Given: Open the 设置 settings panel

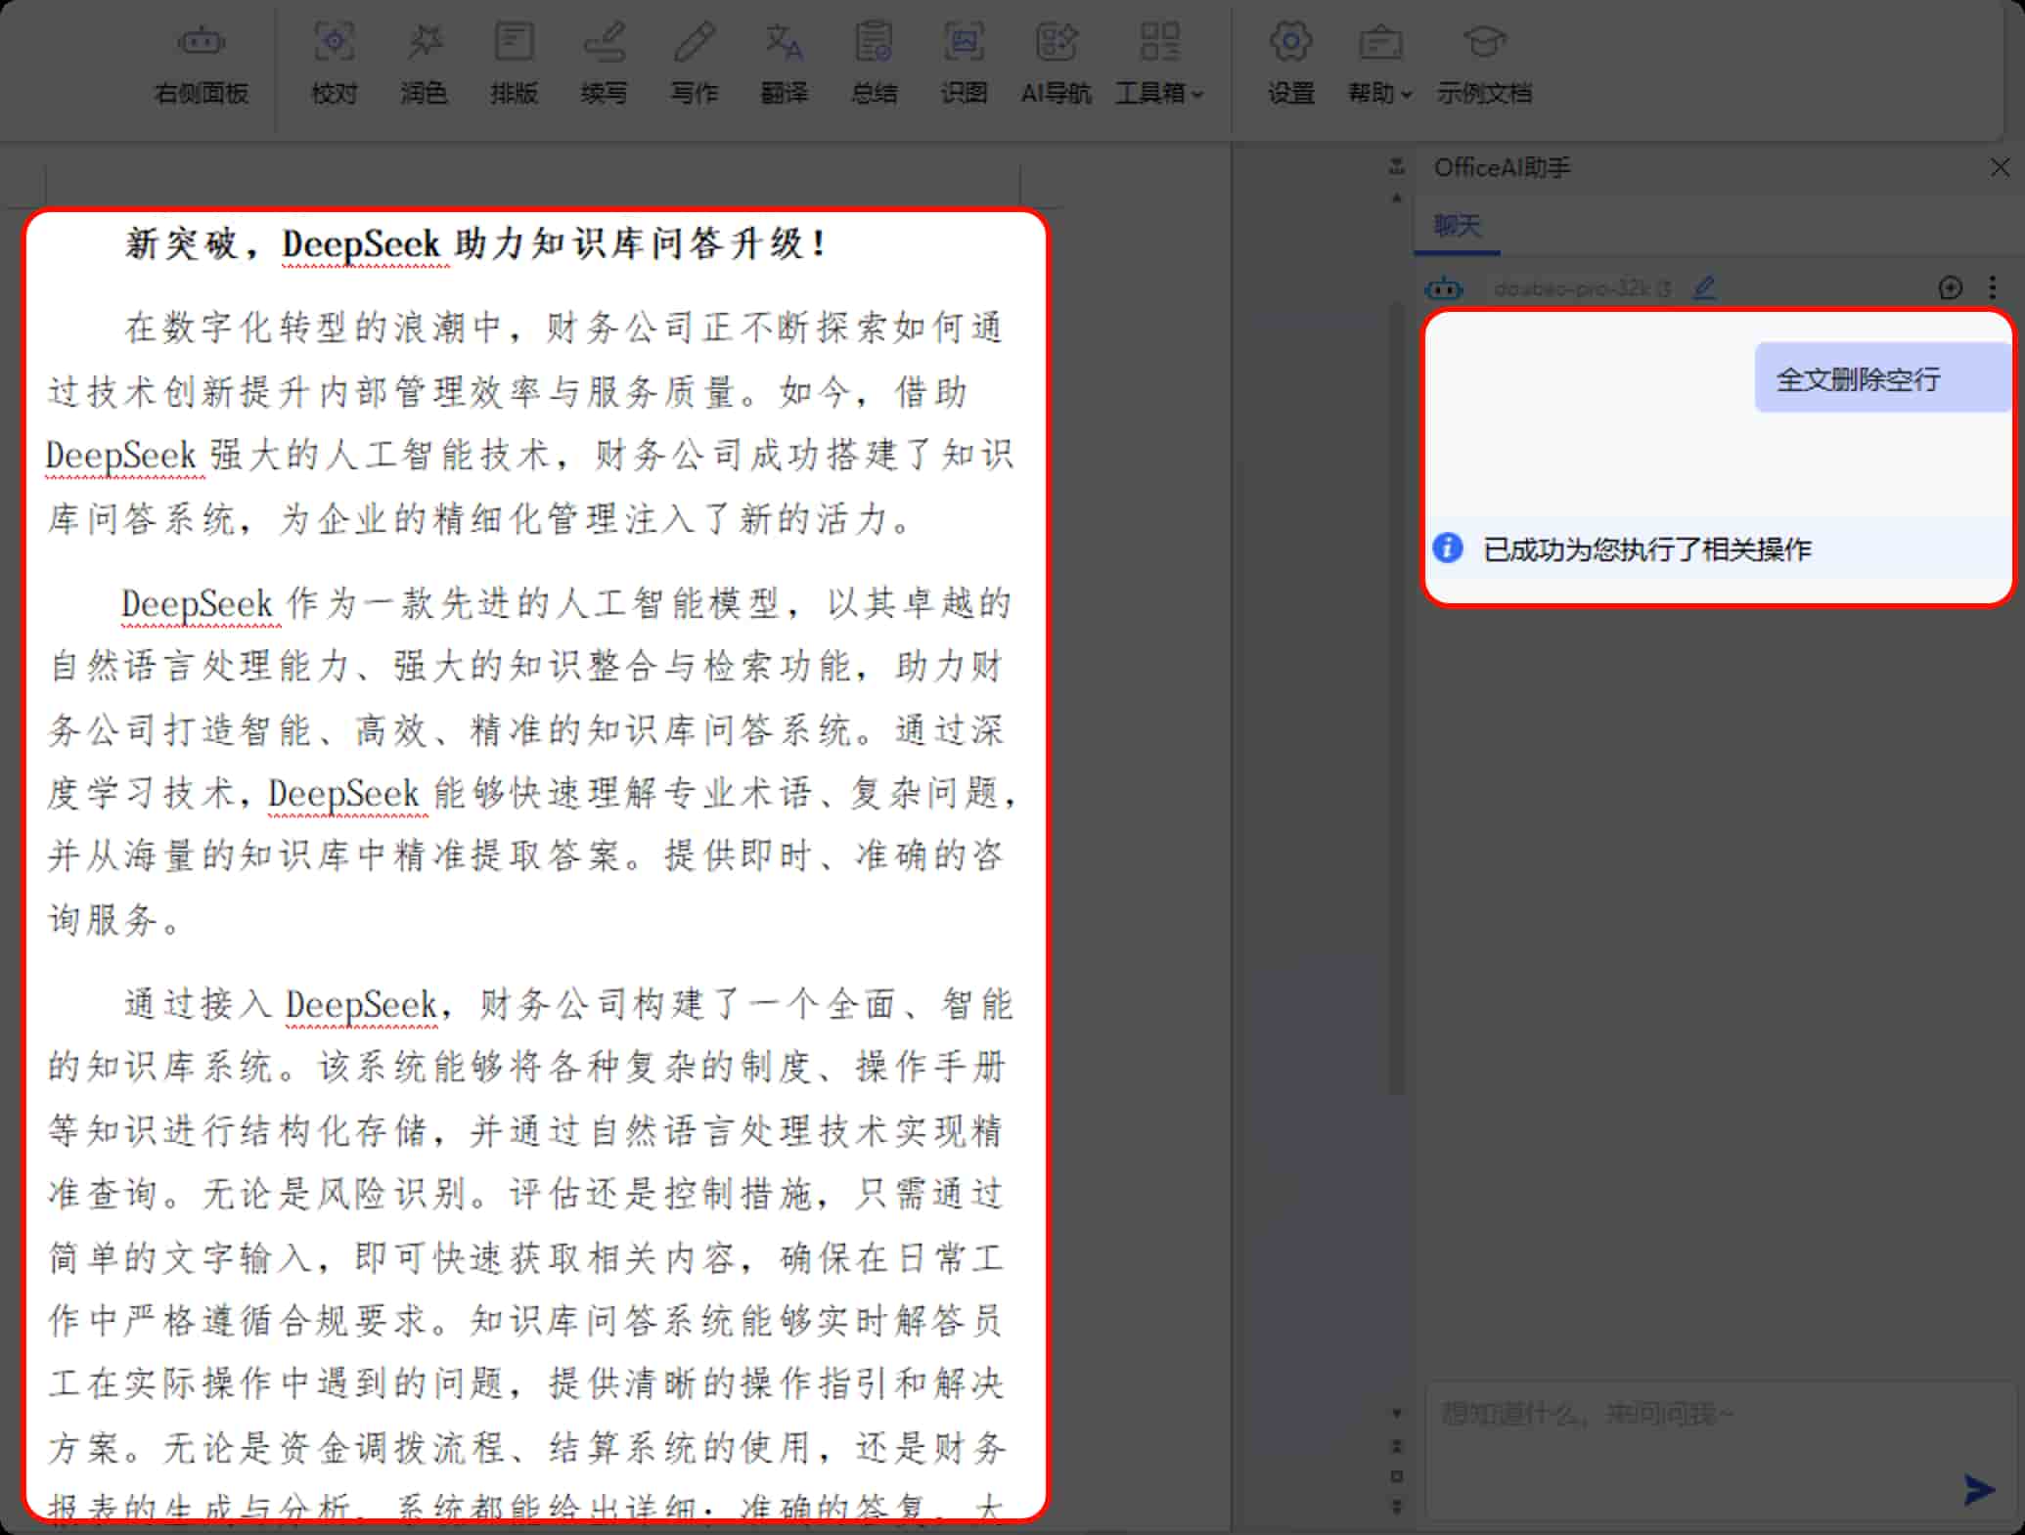Looking at the screenshot, I should (1290, 62).
